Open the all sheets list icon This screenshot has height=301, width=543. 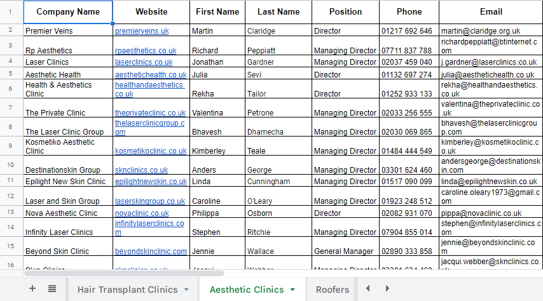[52, 289]
